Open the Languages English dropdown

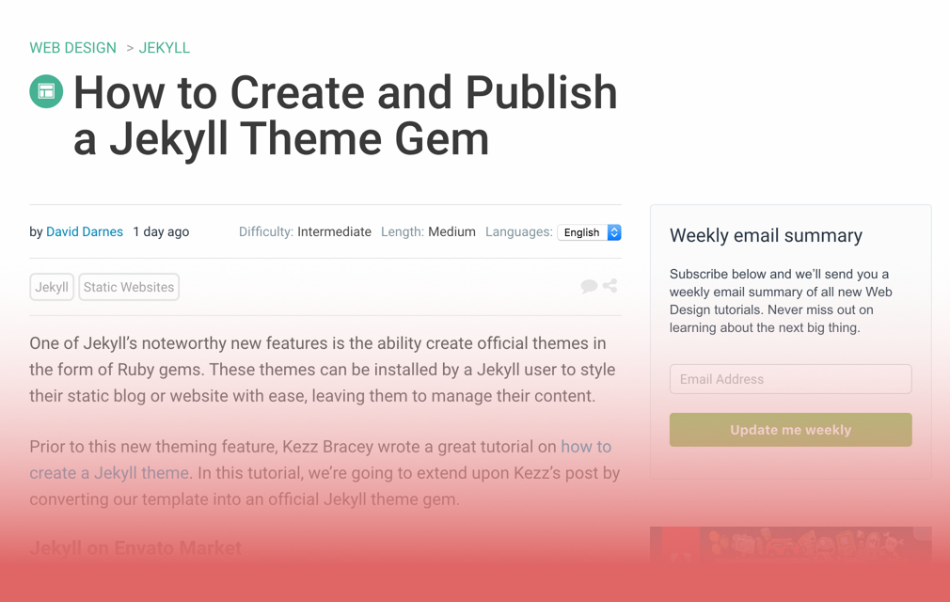tap(590, 232)
